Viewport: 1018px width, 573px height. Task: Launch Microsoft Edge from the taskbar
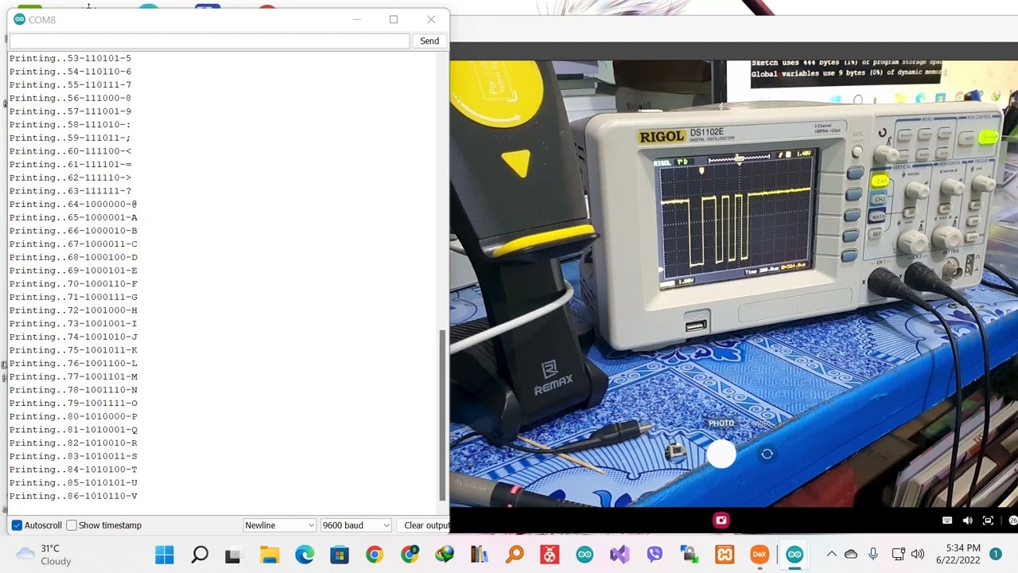305,555
